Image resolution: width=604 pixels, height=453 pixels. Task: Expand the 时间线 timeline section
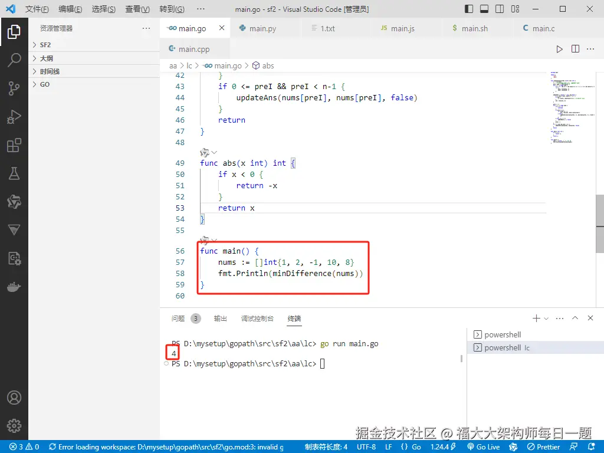(94, 71)
